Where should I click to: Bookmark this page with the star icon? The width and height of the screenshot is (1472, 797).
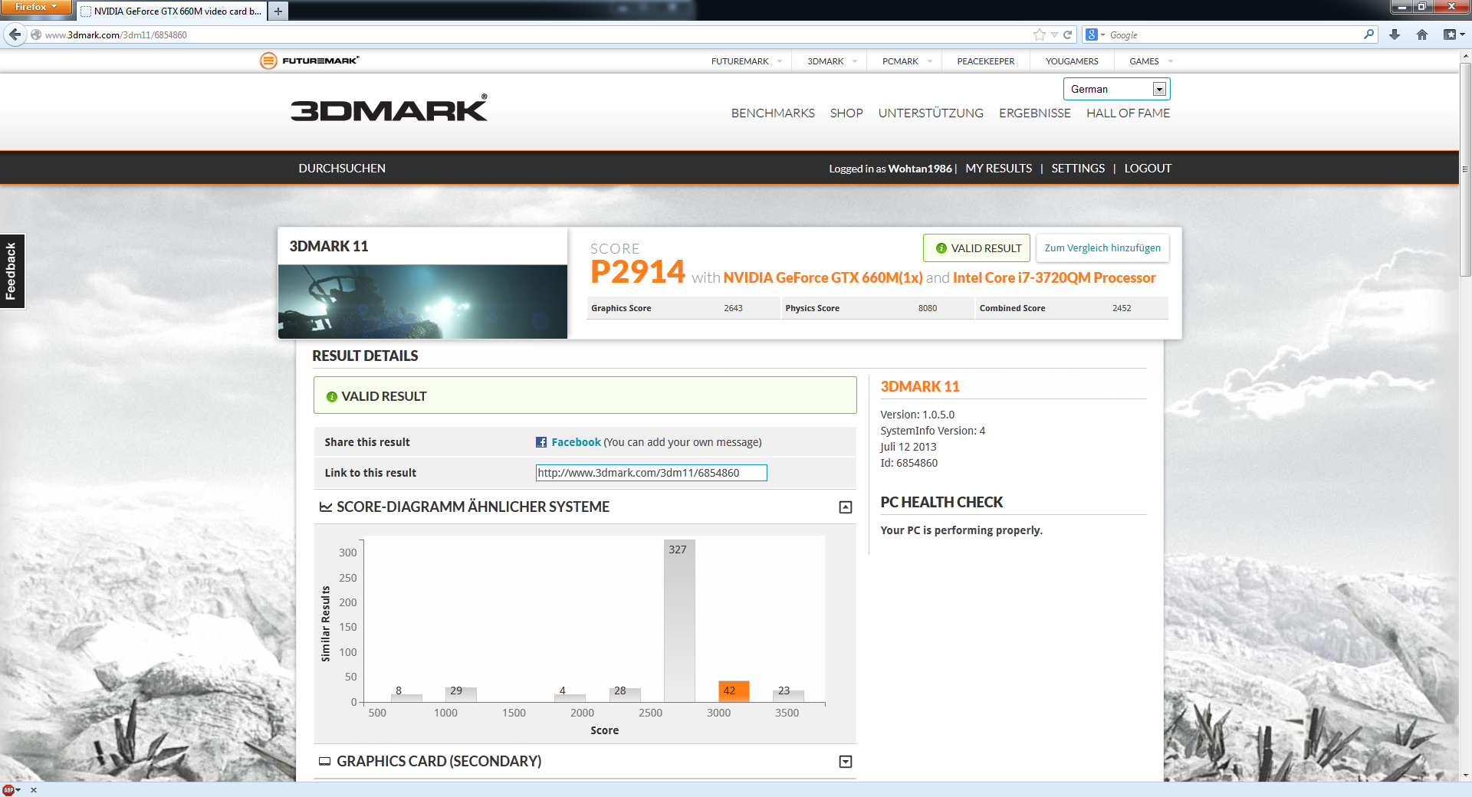point(1040,34)
